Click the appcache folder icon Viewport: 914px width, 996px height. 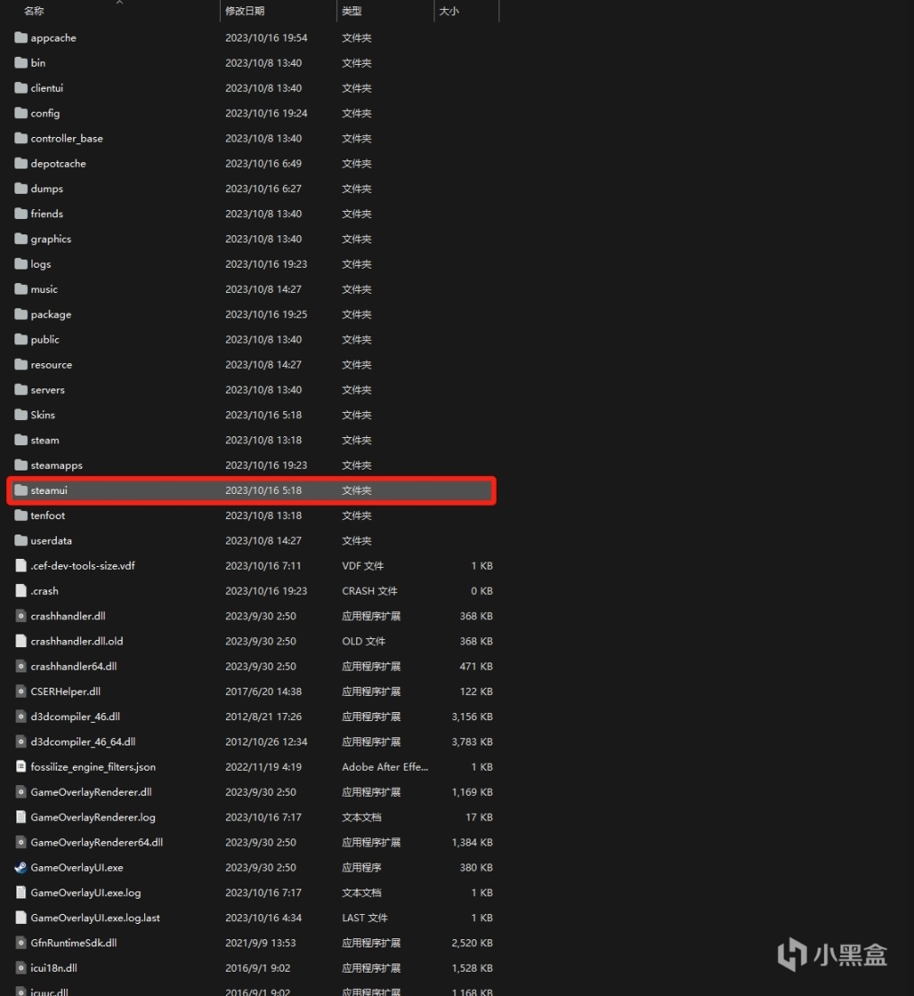click(x=22, y=38)
